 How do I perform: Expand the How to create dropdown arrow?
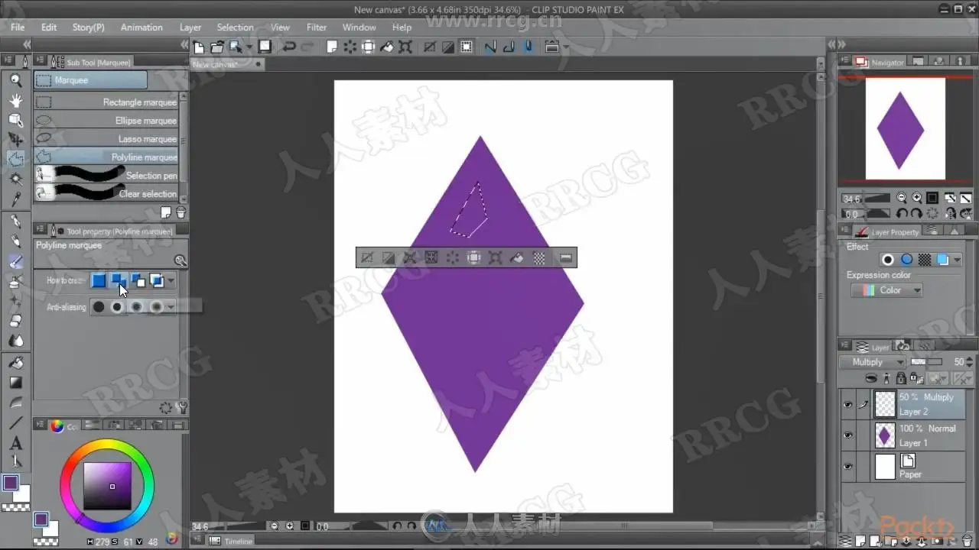click(x=171, y=280)
